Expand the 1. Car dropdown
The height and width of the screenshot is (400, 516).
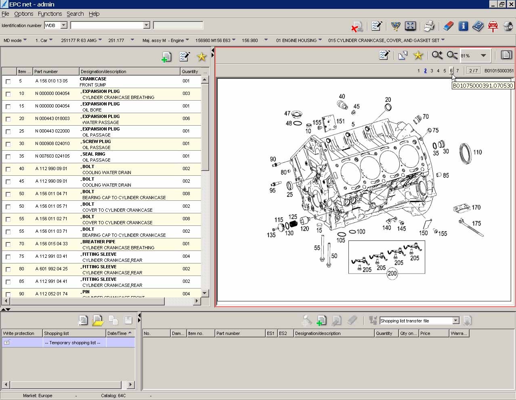(51, 40)
